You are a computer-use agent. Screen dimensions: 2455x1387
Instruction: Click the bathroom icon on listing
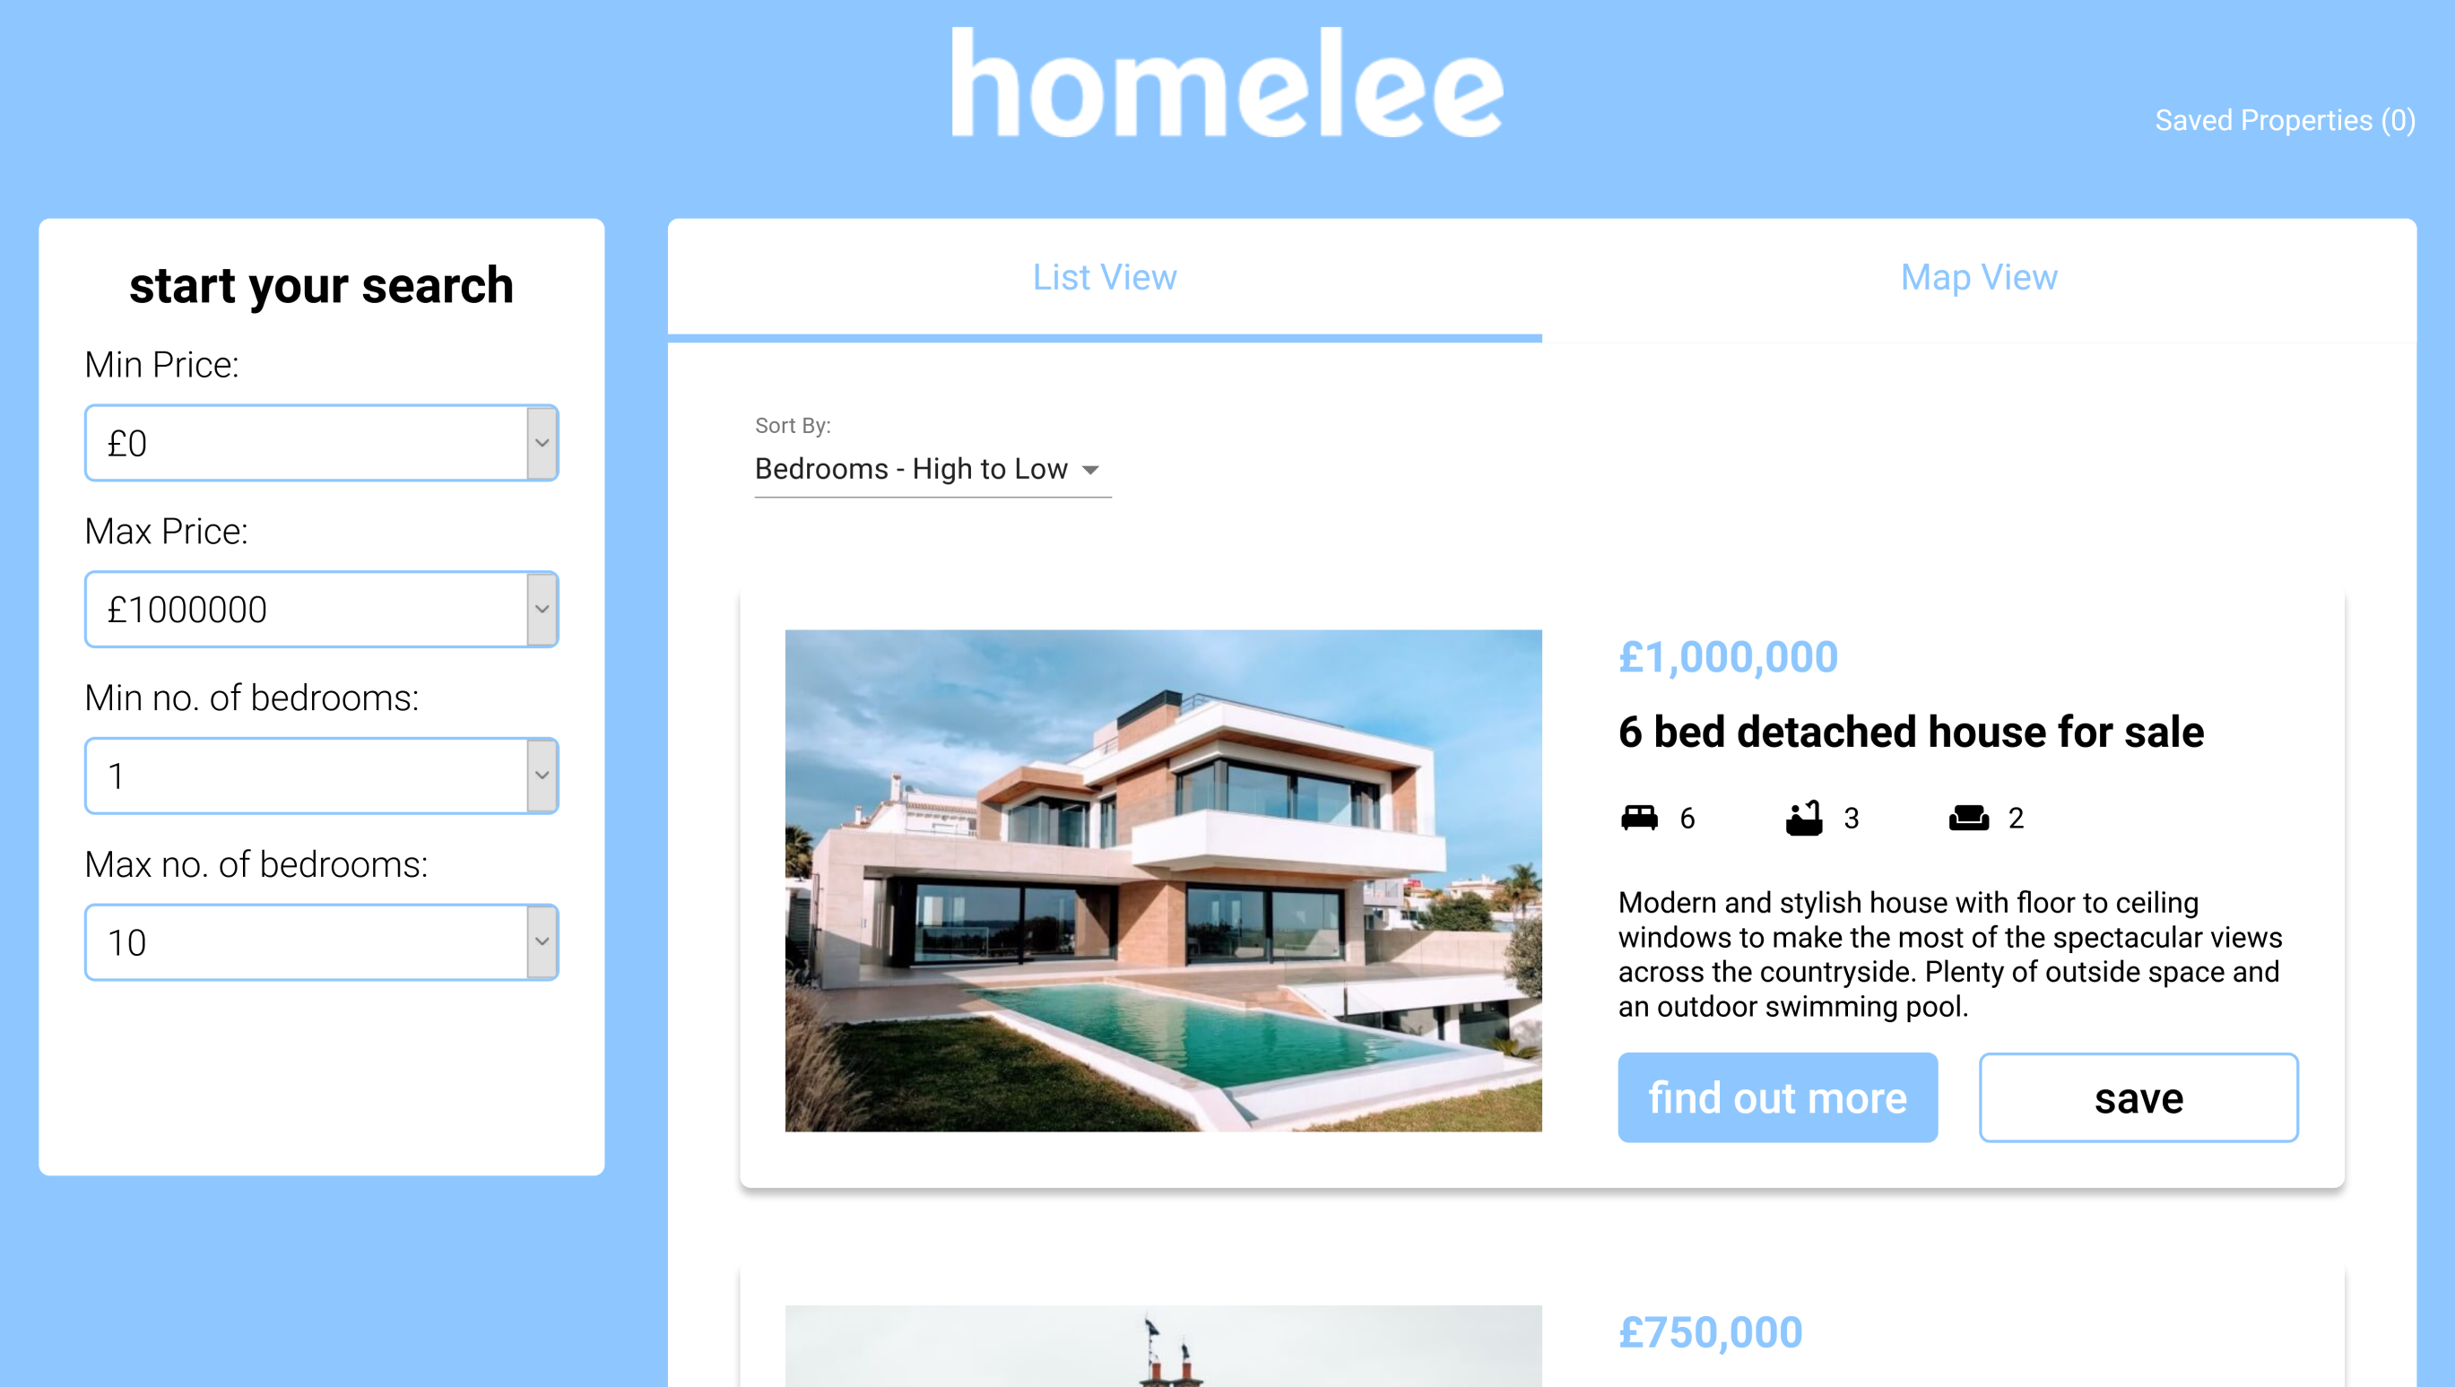pos(1804,819)
